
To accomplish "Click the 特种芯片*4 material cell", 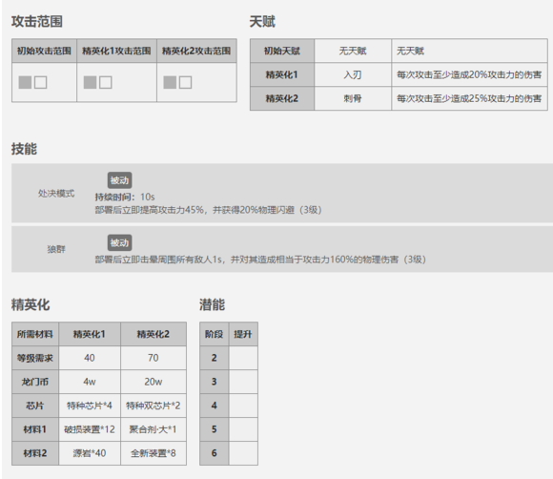I will (90, 406).
